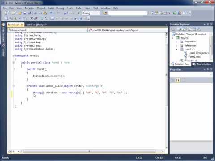Collapse the Arrays project node

[x=173, y=38]
